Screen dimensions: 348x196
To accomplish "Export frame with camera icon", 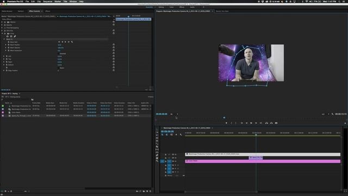I will tap(276, 123).
